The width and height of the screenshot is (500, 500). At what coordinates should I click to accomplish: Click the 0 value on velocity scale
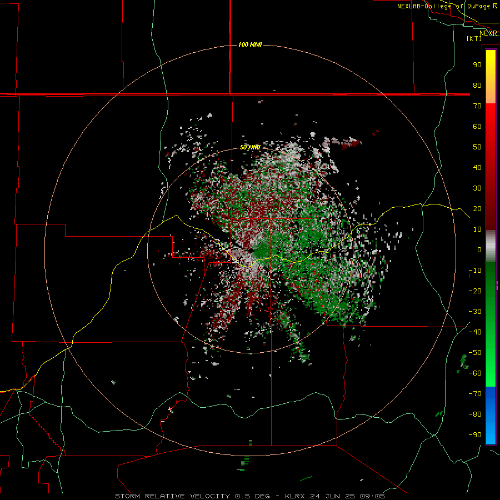479,250
